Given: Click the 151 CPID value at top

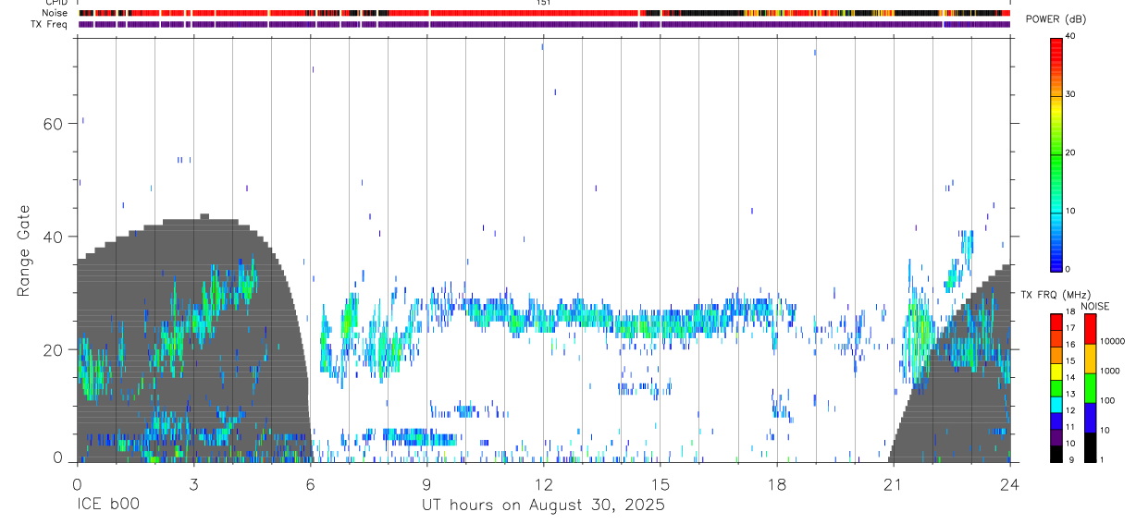Looking at the screenshot, I should [x=543, y=3].
